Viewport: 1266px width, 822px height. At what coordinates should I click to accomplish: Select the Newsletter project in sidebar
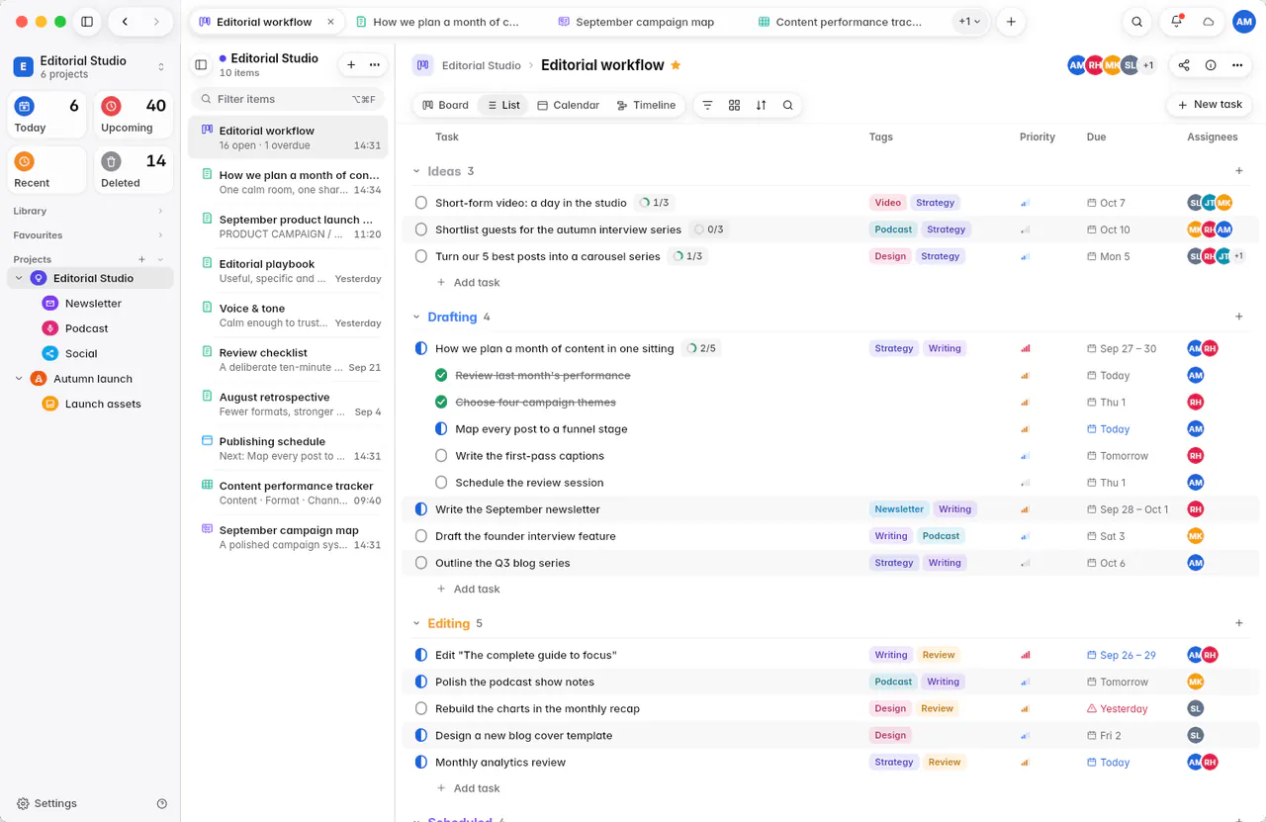pyautogui.click(x=93, y=304)
